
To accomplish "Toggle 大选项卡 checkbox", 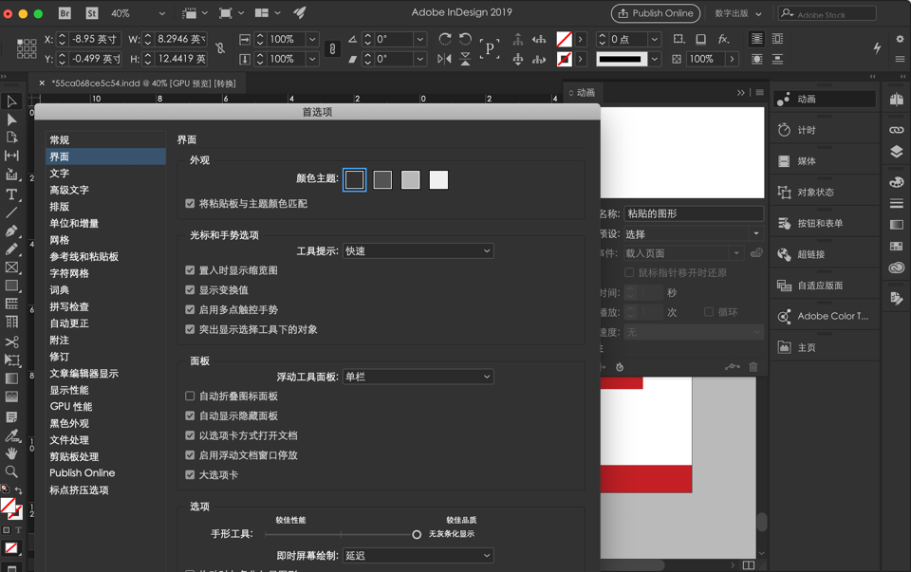I will (190, 474).
